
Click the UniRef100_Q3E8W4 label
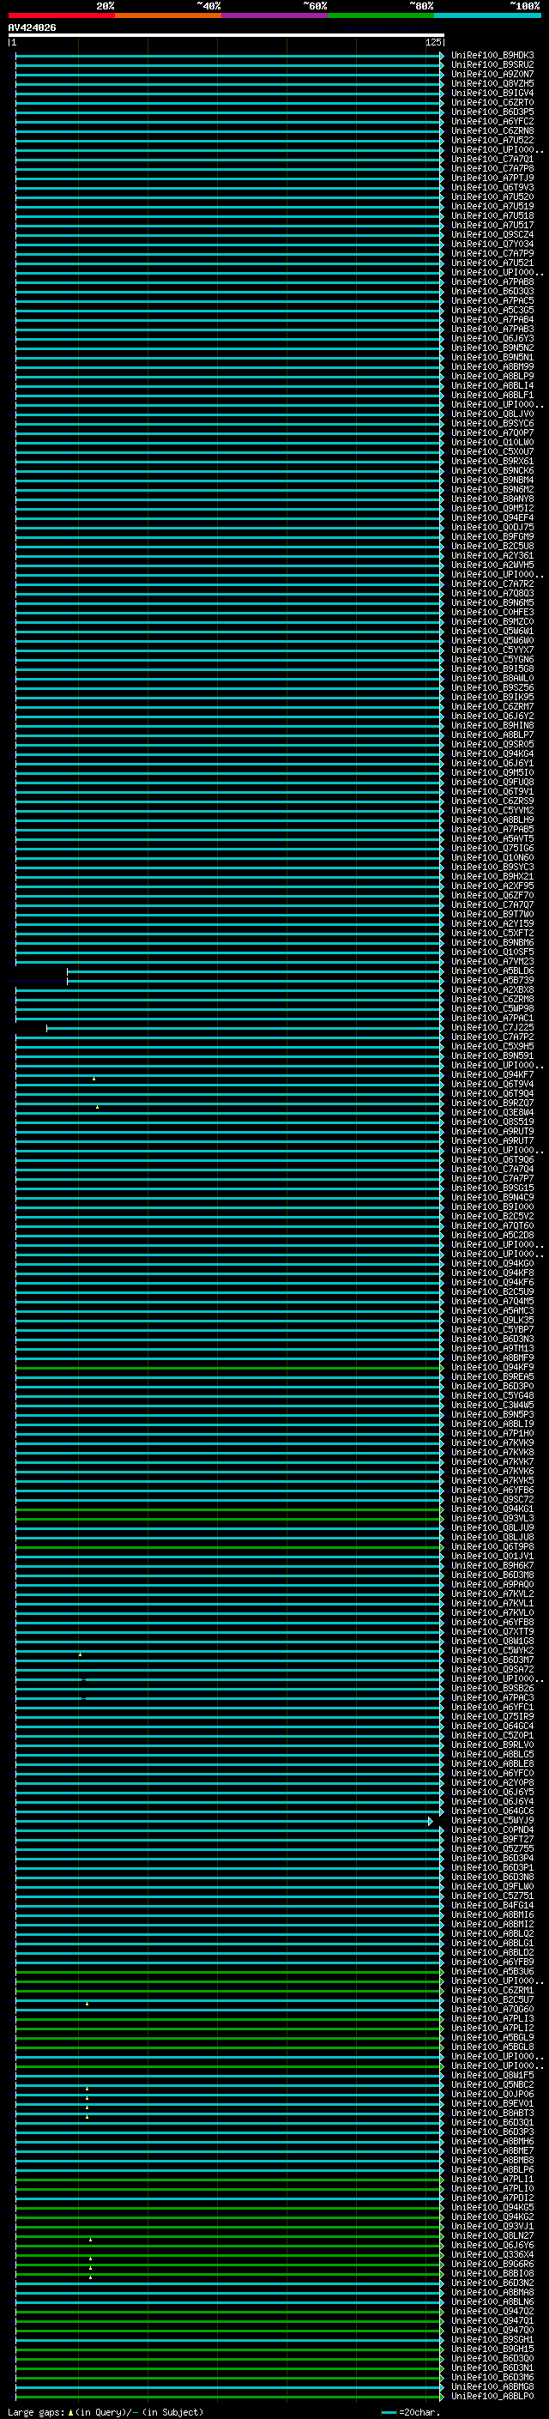pyautogui.click(x=492, y=1113)
